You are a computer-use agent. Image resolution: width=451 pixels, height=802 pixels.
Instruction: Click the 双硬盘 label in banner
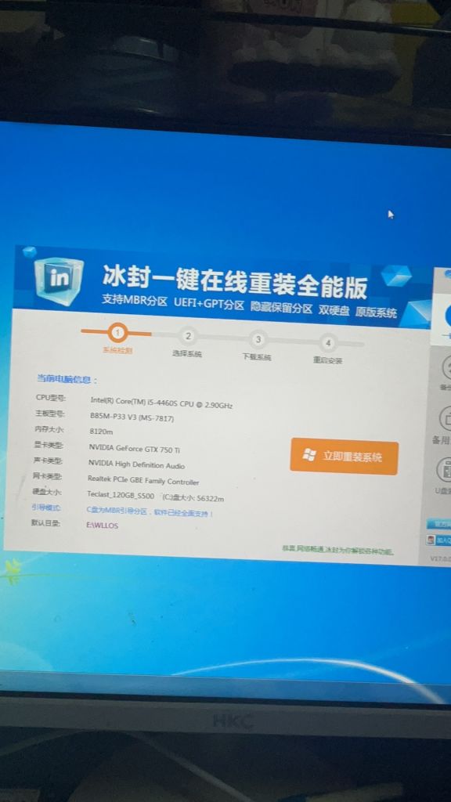pyautogui.click(x=334, y=309)
